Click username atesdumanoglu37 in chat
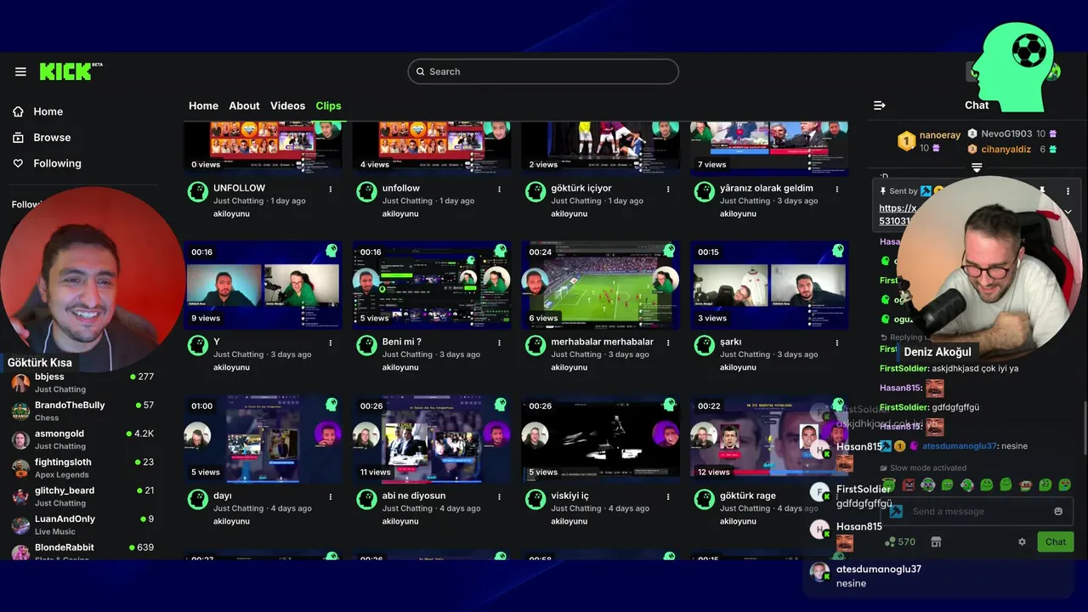This screenshot has width=1088, height=612. (959, 445)
